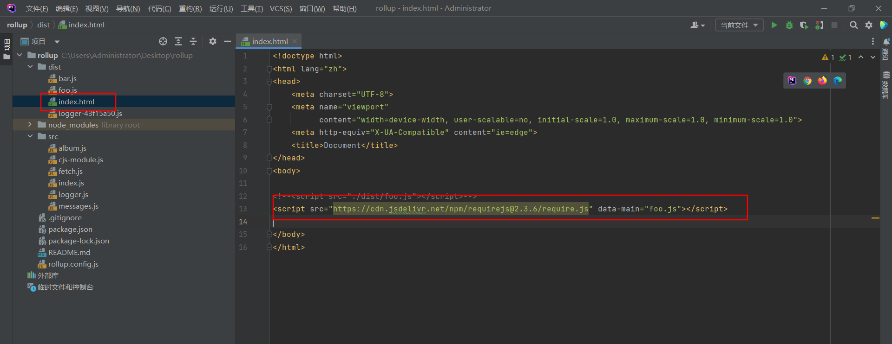Viewport: 892px width, 344px height.
Task: Collapse the rollup project root
Action: [x=20, y=55]
